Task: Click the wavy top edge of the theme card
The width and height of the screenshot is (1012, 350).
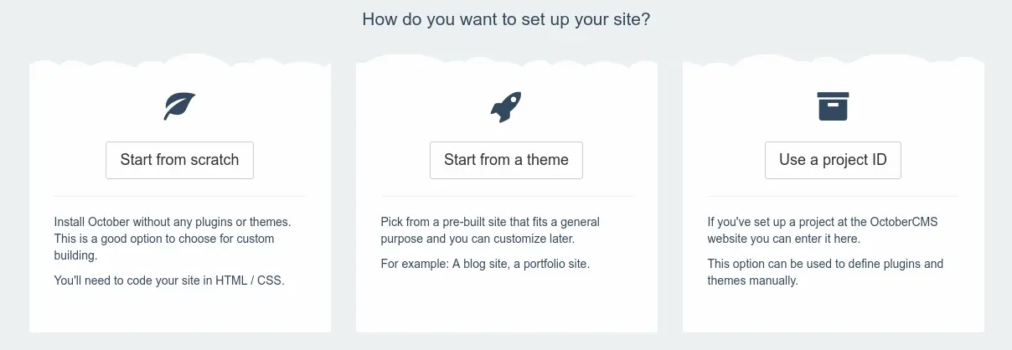Action: [x=506, y=59]
